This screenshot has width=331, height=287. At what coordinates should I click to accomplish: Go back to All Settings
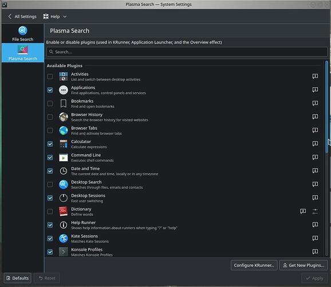[x=22, y=17]
